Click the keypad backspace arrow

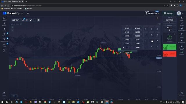(x=158, y=47)
